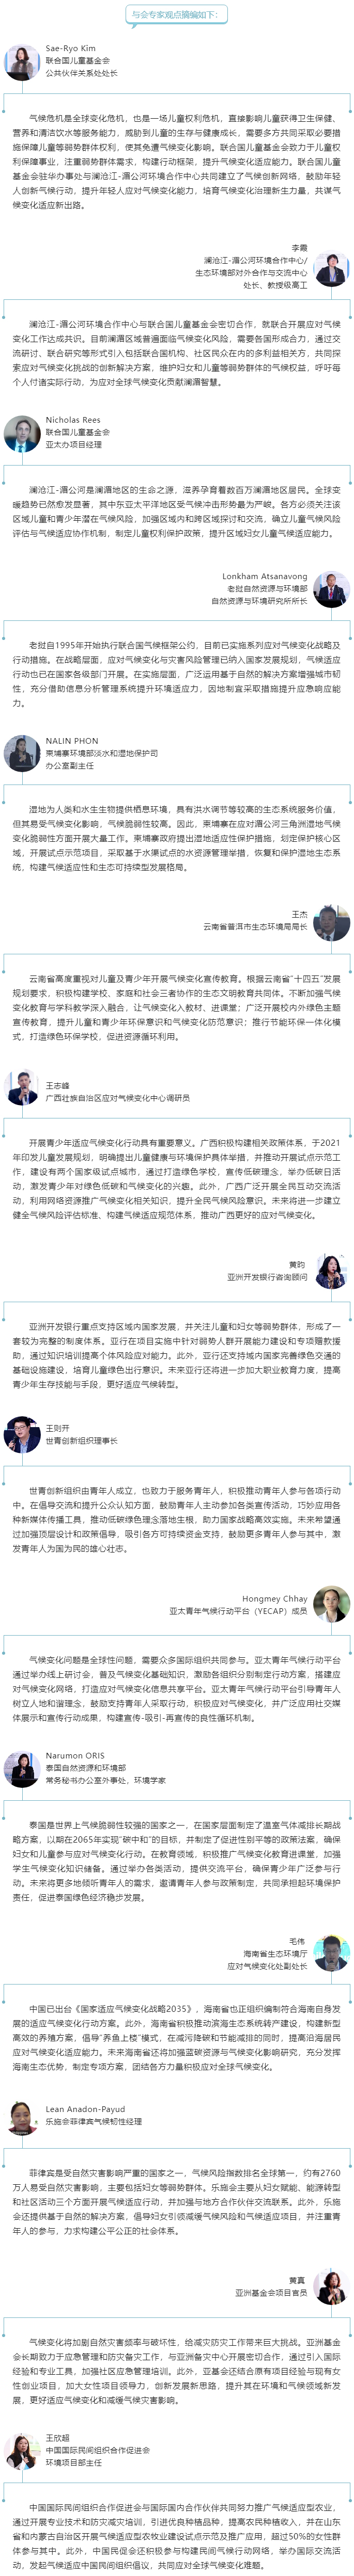Image resolution: width=354 pixels, height=2576 pixels.
Task: Open 黄昀's circular speaker photo
Action: pos(331,1271)
